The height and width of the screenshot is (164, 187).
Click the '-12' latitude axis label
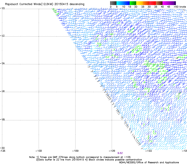coord(2,36)
